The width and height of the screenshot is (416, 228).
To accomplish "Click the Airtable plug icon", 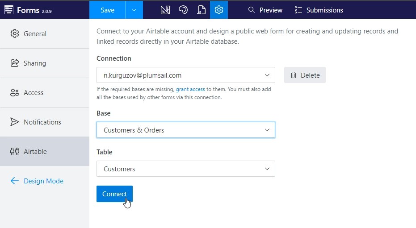I will (15, 151).
